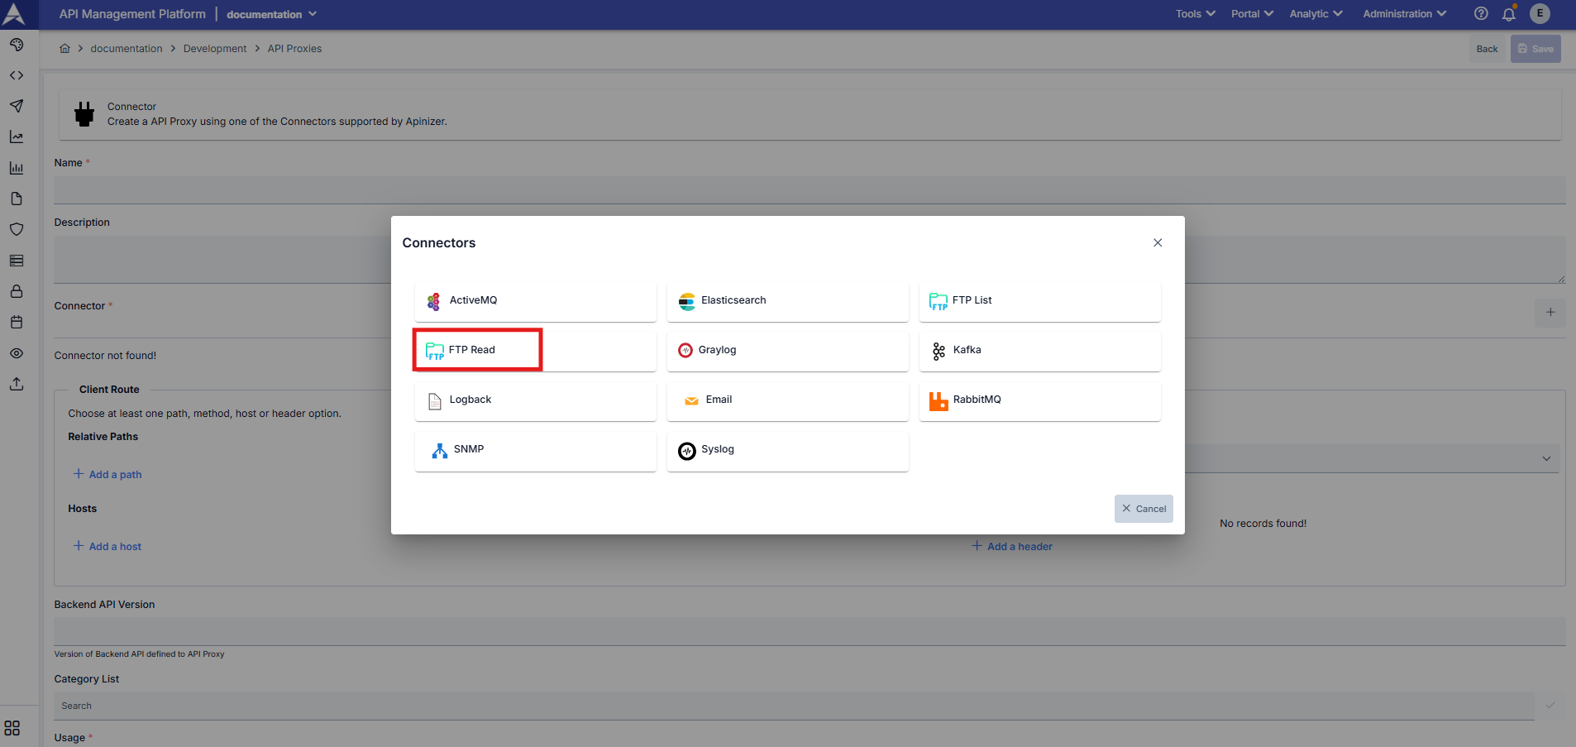Open the sidebar paper plane icon

coord(17,106)
